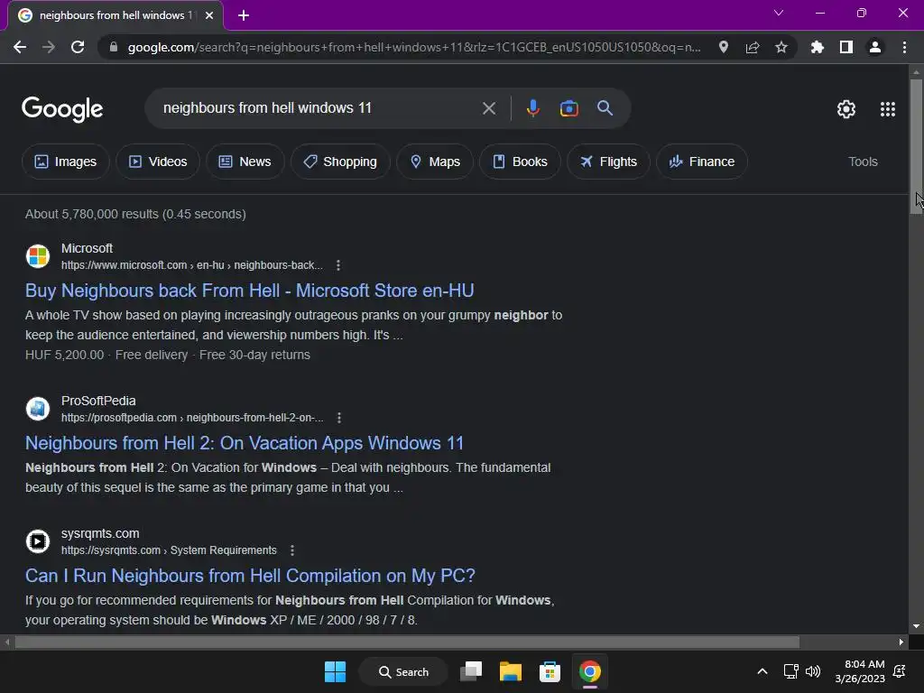Open Neighbours from Hell 2 On Vacation link

tap(245, 443)
